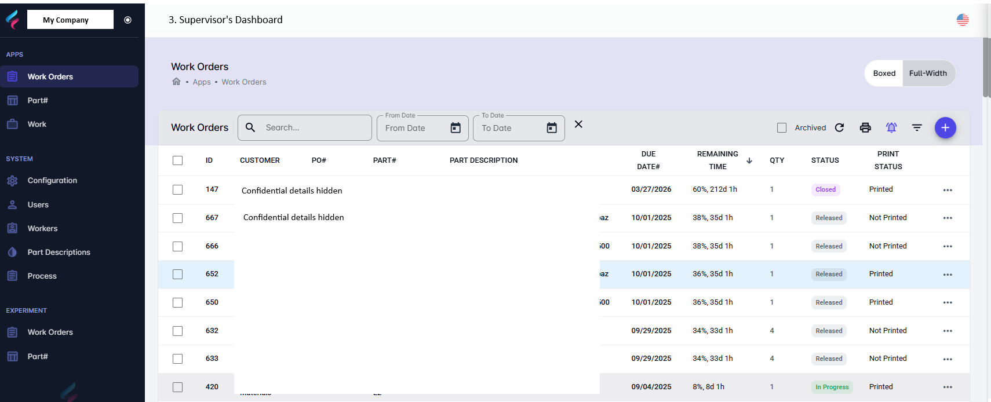Image resolution: width=991 pixels, height=402 pixels.
Task: Open the alarm bell notifications icon
Action: 891,127
